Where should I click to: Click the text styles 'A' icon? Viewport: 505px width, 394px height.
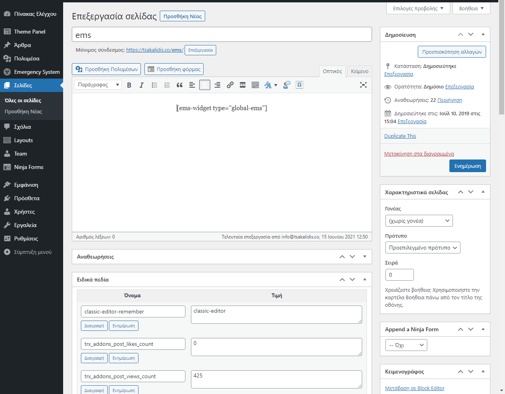[x=268, y=85]
